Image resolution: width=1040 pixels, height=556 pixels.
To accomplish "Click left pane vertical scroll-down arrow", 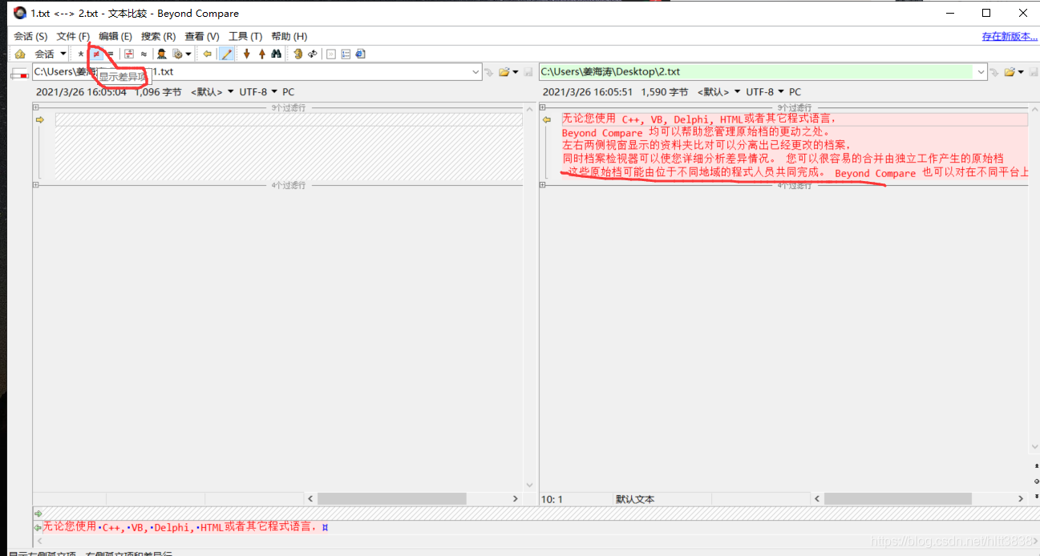I will click(528, 485).
